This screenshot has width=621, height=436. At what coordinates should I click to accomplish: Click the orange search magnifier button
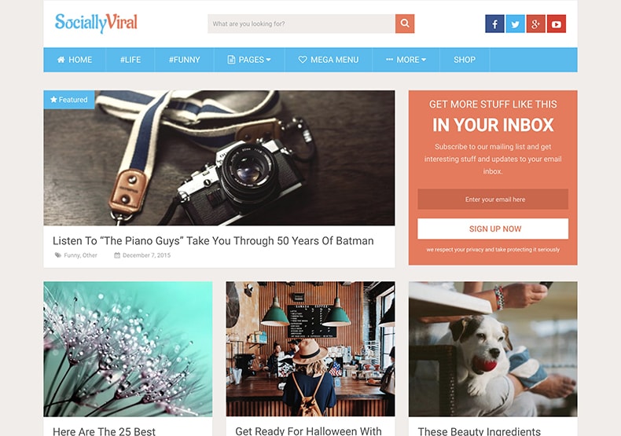405,24
